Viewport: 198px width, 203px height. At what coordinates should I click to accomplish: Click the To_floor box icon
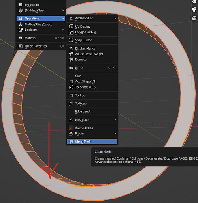71,95
